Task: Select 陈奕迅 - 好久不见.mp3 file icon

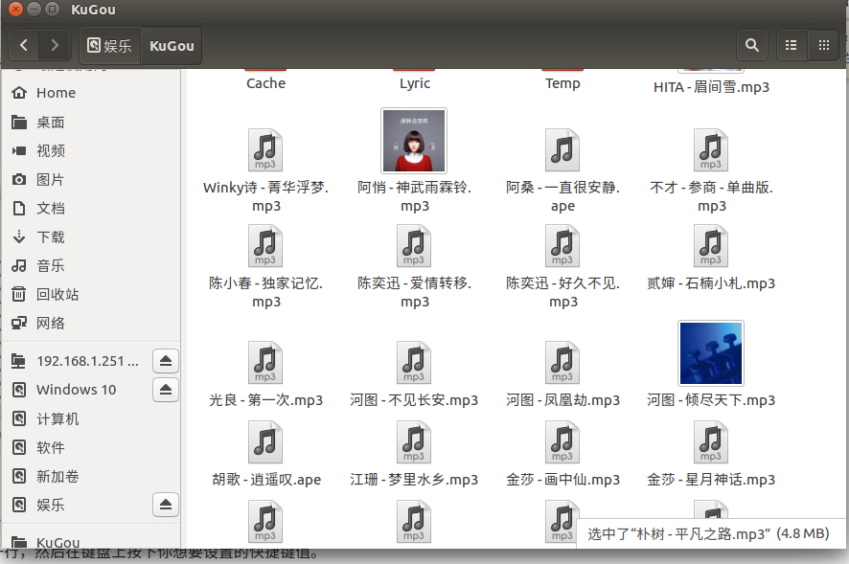Action: 562,246
